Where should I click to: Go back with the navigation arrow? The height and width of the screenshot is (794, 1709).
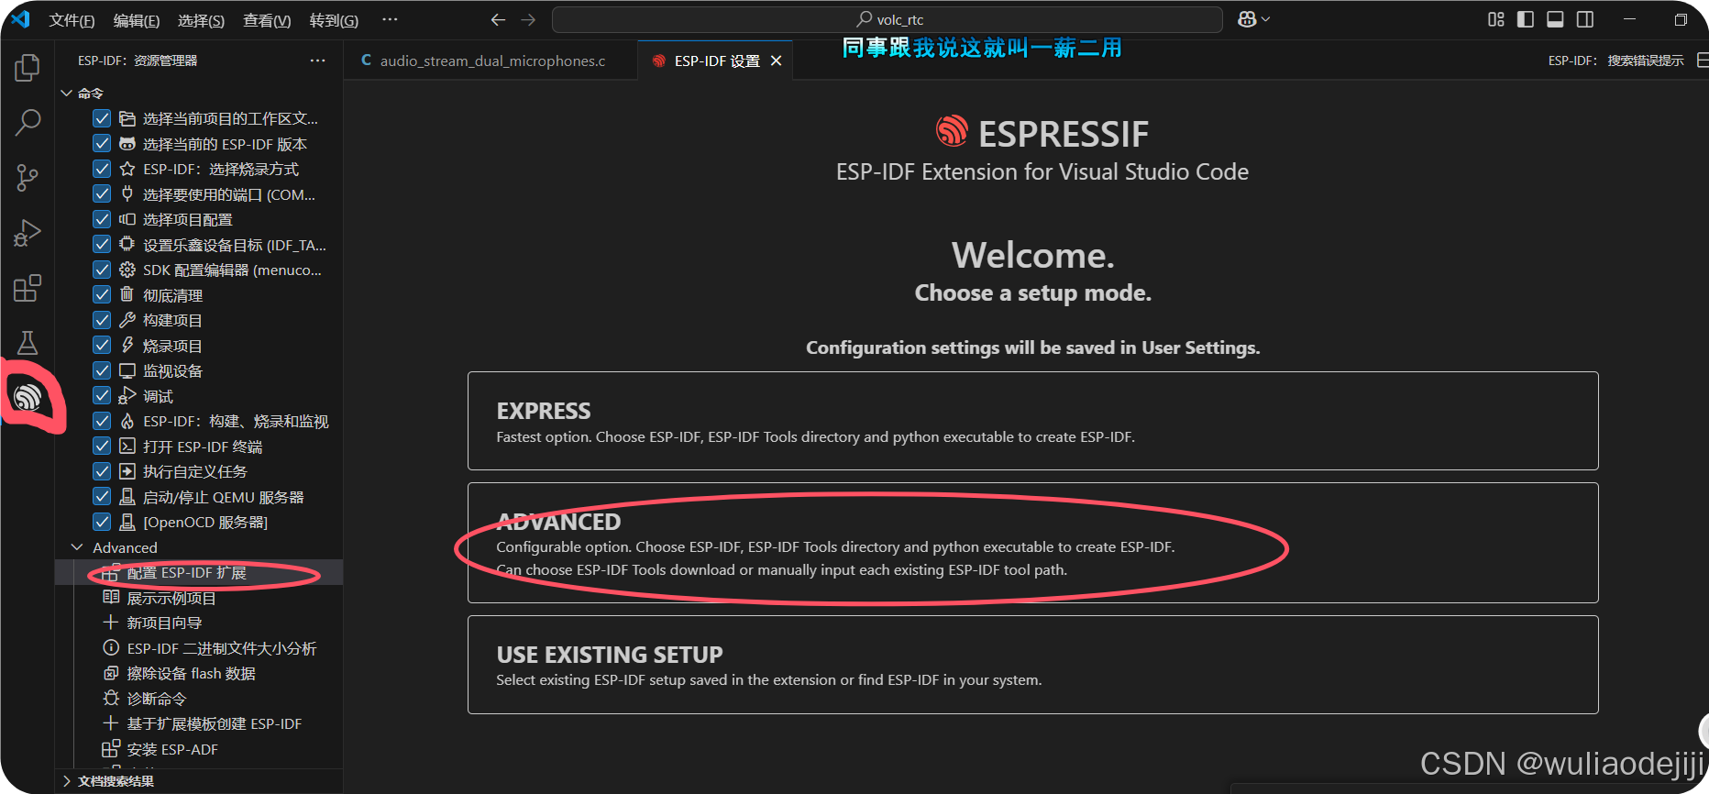(498, 19)
